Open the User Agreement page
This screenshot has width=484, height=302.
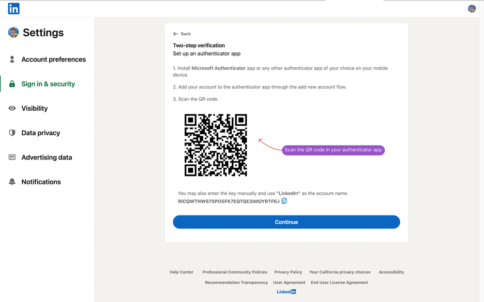289,282
